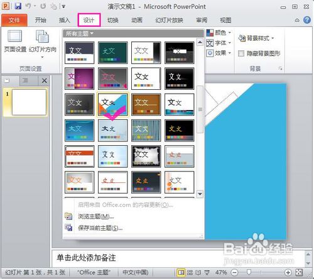Select the brown orange theme thumbnail
The width and height of the screenshot is (314, 279).
tap(146, 104)
